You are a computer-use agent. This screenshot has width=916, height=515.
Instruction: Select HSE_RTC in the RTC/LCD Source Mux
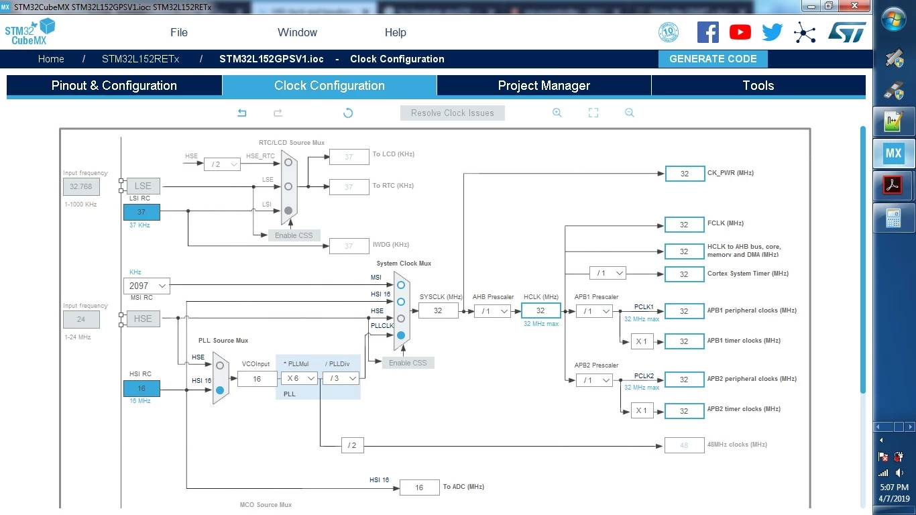point(288,162)
